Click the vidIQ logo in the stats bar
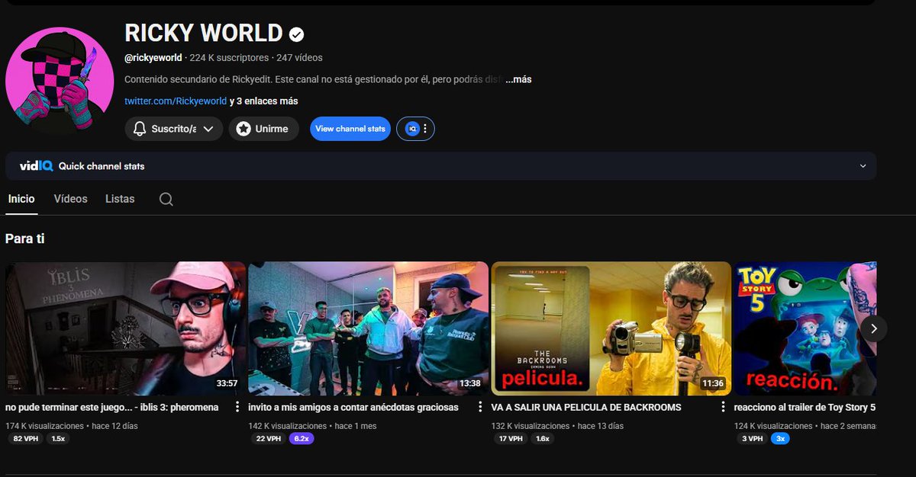Screen dimensions: 916x477 [x=36, y=165]
